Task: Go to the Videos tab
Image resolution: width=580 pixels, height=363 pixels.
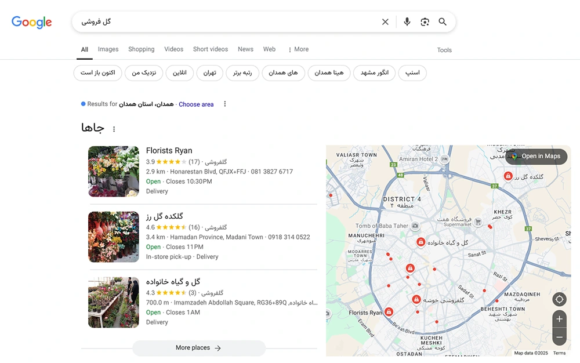Action: pos(173,49)
